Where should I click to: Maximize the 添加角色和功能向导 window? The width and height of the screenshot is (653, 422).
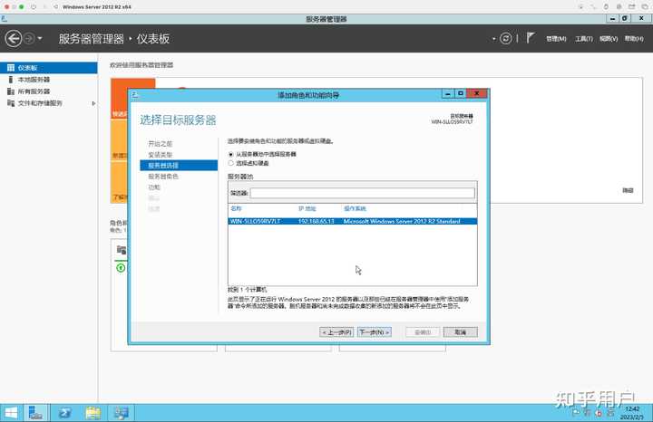[460, 94]
